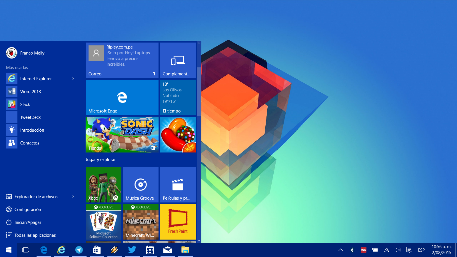Open Microsoft Solitaire Collection tile
Viewport: 457px width, 257px height.
tap(103, 222)
